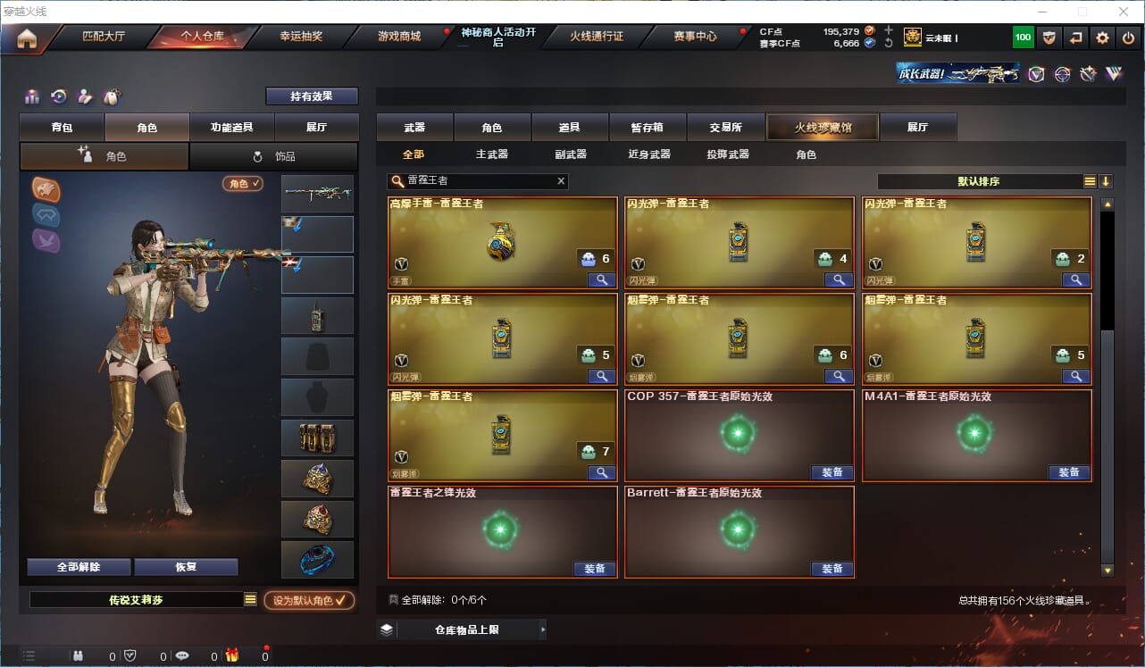Select the 主武器 filter tab
1145x667 pixels.
point(491,154)
